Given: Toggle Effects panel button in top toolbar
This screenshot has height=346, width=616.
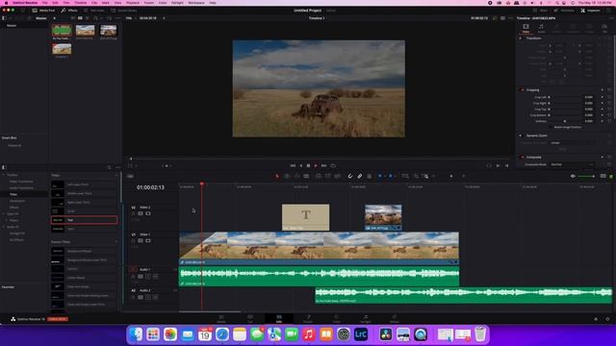Looking at the screenshot, I should point(69,11).
